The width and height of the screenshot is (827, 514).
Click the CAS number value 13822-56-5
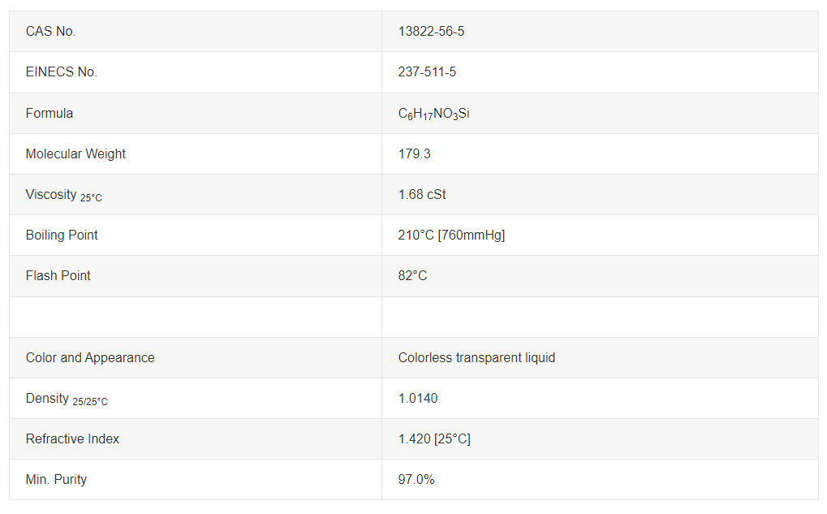point(431,32)
